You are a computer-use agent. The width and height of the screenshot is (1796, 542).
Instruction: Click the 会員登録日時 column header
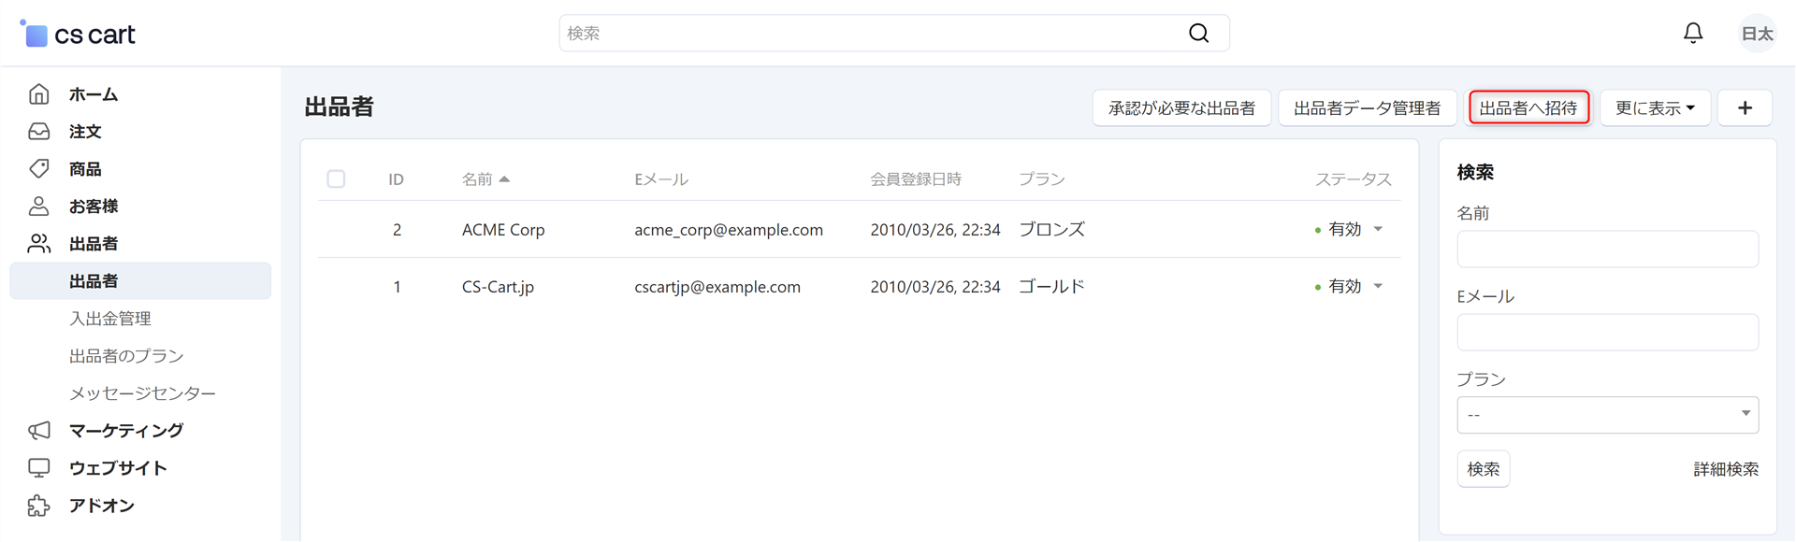916,179
